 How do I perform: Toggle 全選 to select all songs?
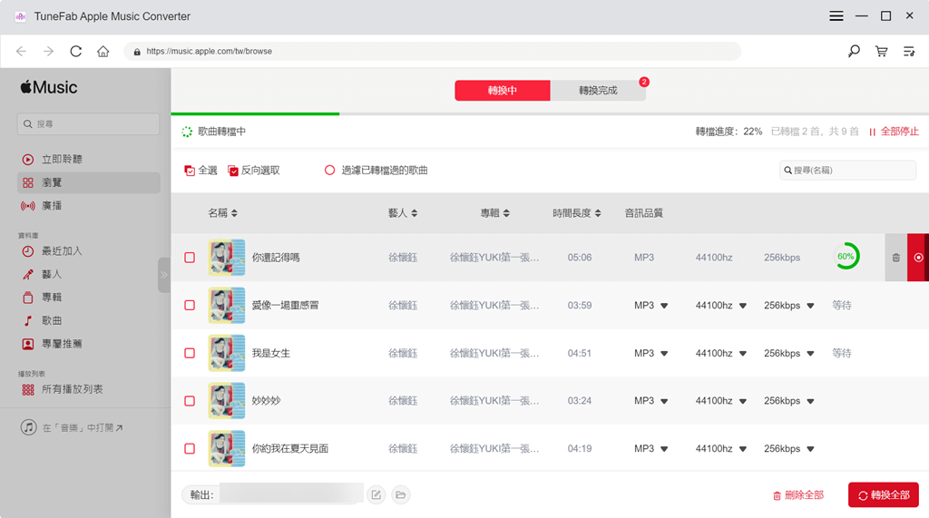click(x=200, y=171)
